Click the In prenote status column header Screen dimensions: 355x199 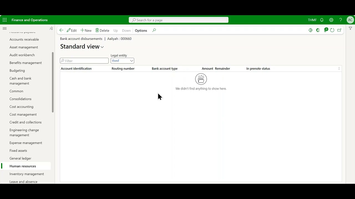point(258,69)
